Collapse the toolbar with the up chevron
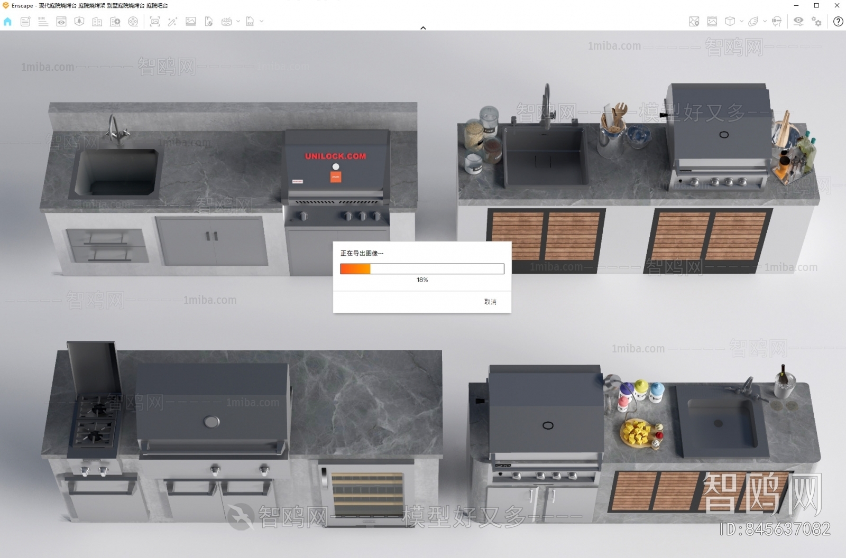Viewport: 846px width, 558px height. point(423,28)
